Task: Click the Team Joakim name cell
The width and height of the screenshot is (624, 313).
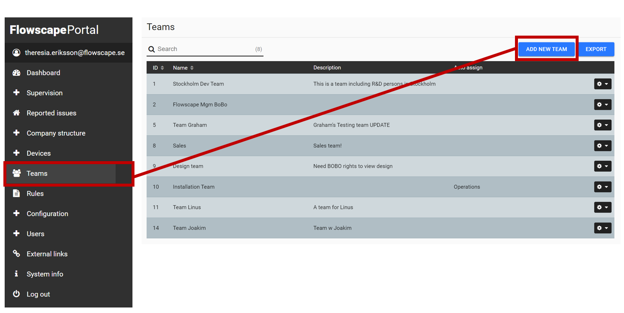Action: pyautogui.click(x=189, y=228)
